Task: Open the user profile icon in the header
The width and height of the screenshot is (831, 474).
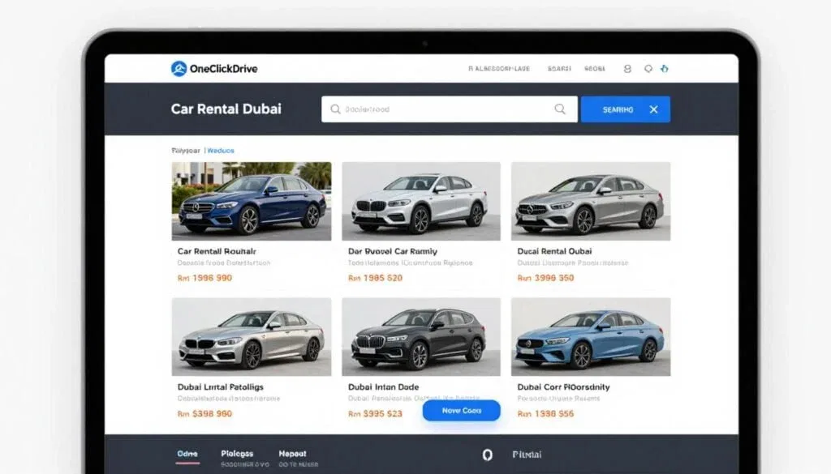Action: pyautogui.click(x=626, y=69)
